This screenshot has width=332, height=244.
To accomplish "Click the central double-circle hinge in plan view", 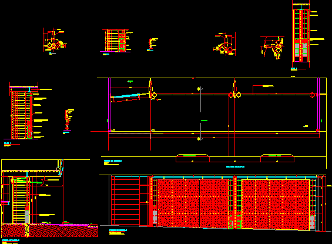I will (x=234, y=95).
